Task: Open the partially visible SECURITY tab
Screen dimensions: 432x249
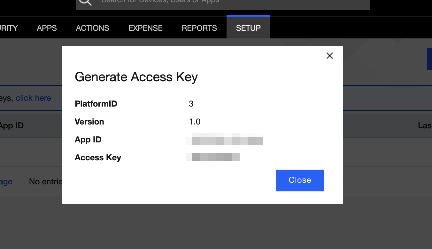Action: pyautogui.click(x=9, y=28)
